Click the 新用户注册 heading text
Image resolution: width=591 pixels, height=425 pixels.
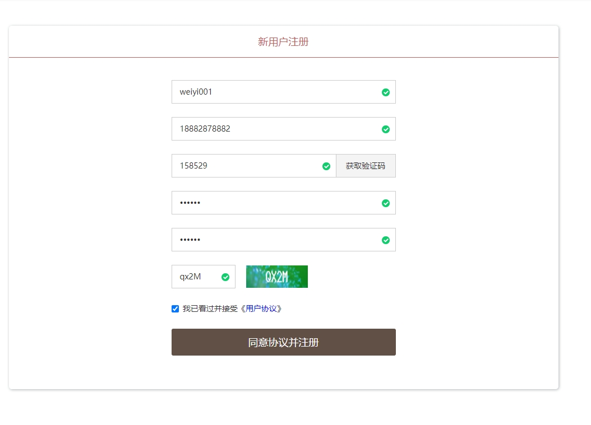283,42
